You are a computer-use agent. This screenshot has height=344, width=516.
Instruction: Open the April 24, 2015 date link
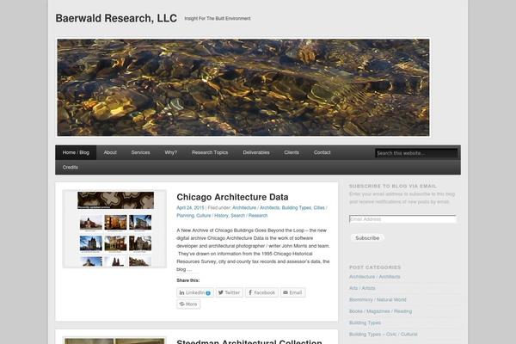[190, 208]
